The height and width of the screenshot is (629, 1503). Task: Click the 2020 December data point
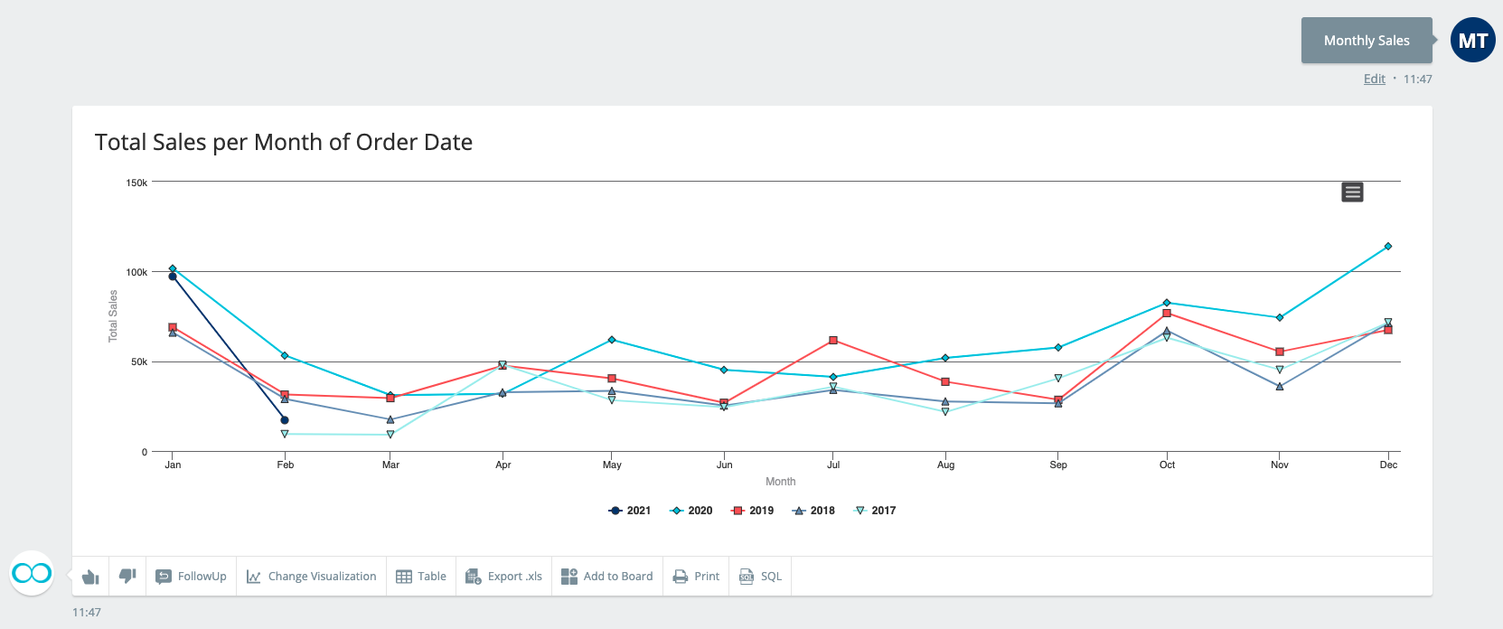[1388, 247]
